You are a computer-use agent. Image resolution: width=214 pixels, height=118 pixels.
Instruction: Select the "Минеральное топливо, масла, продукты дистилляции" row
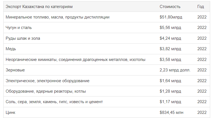107,17
